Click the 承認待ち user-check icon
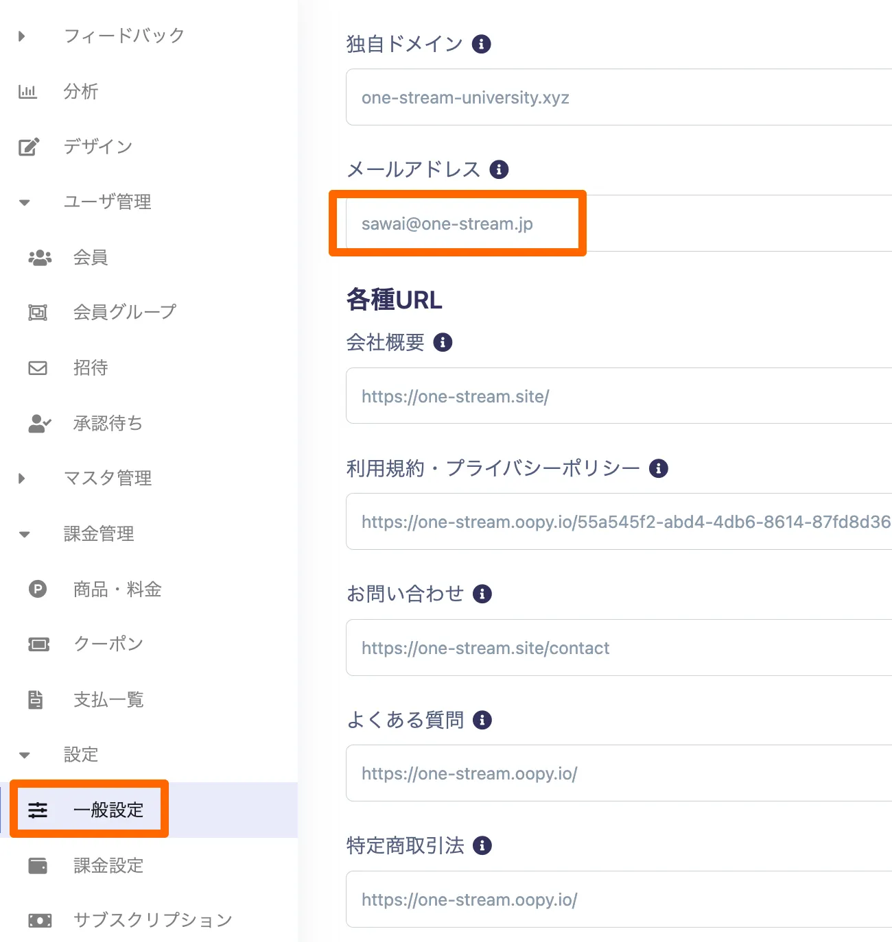 (39, 424)
